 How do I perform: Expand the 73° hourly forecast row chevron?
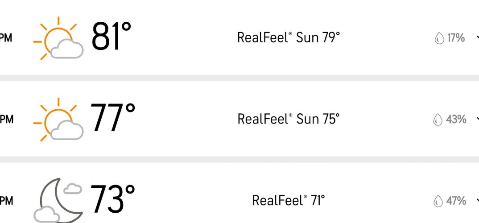click(x=478, y=201)
